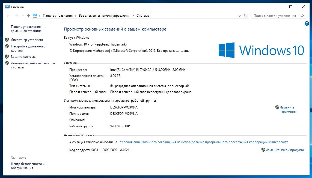Click the Windows 10 logo
Screen dimensions: 312x178
pyautogui.click(x=261, y=50)
